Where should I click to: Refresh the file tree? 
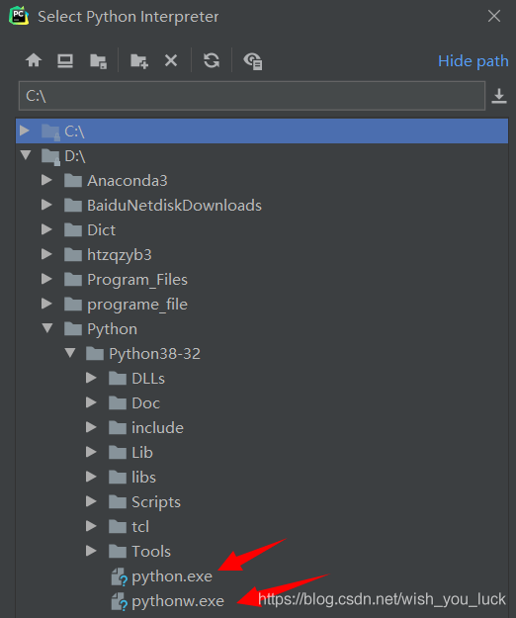pyautogui.click(x=212, y=60)
